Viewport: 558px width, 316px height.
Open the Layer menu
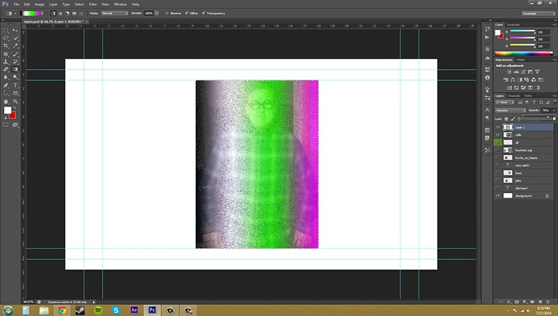coord(53,4)
